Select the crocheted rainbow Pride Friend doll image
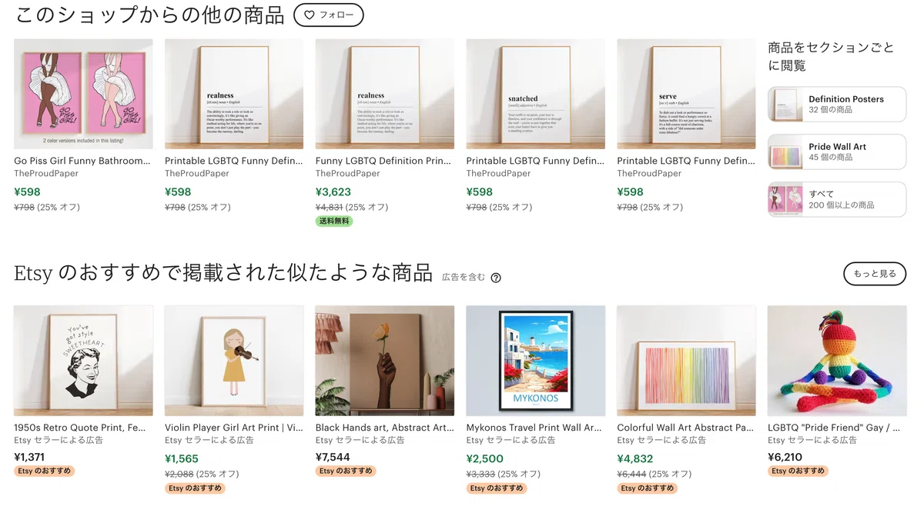Screen dimensions: 924x513 837,361
